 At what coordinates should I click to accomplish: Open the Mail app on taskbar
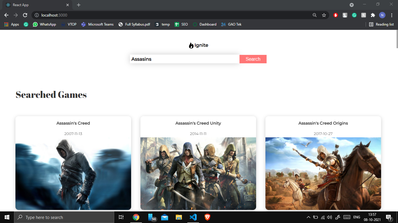coord(165,217)
